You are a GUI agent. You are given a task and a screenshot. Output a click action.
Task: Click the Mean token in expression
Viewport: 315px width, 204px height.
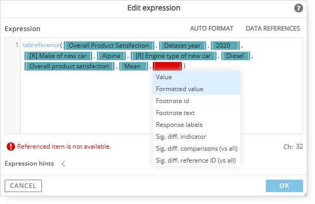coord(133,66)
